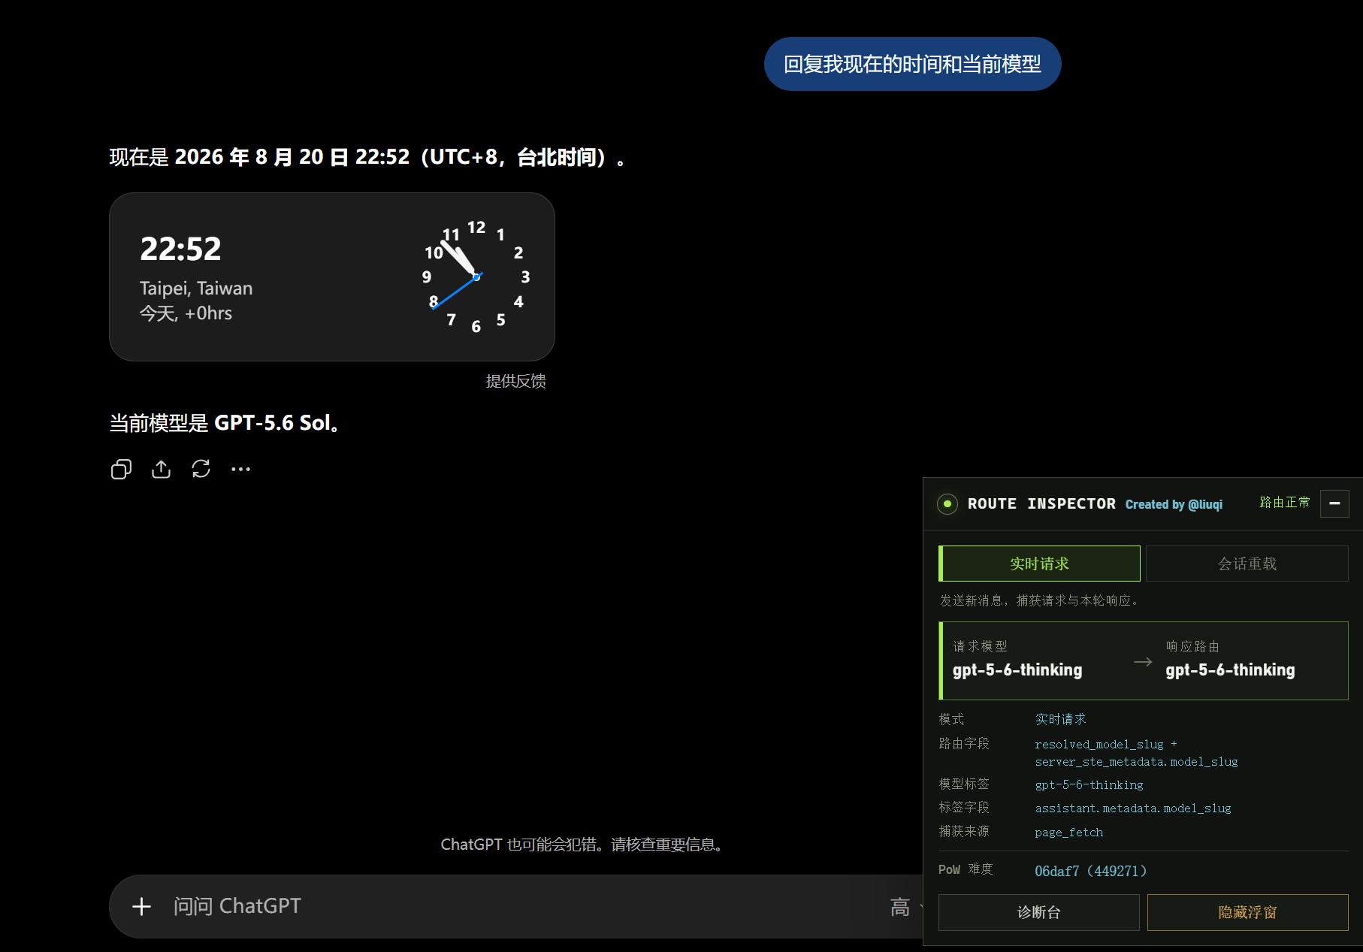This screenshot has height=952, width=1363.
Task: Click the response route gpt-5-6-thinking under 响应路由
Action: (x=1230, y=670)
